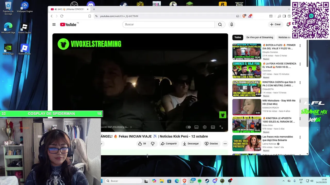The image size is (330, 185).
Task: Open player settings gear
Action: click(205, 127)
